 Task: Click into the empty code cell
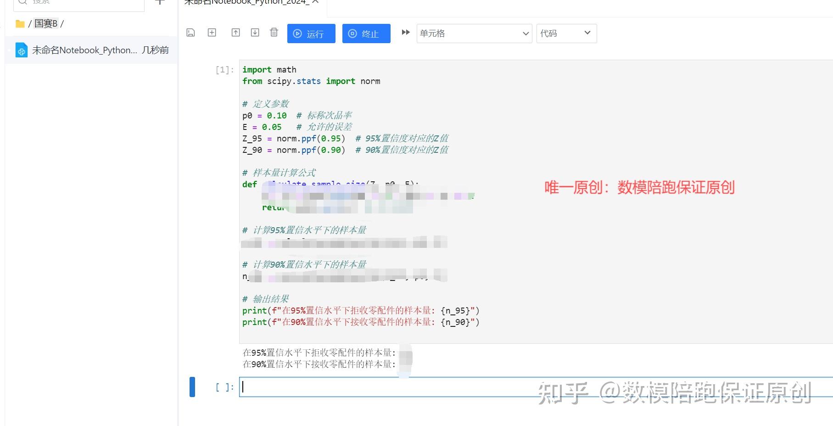536,387
